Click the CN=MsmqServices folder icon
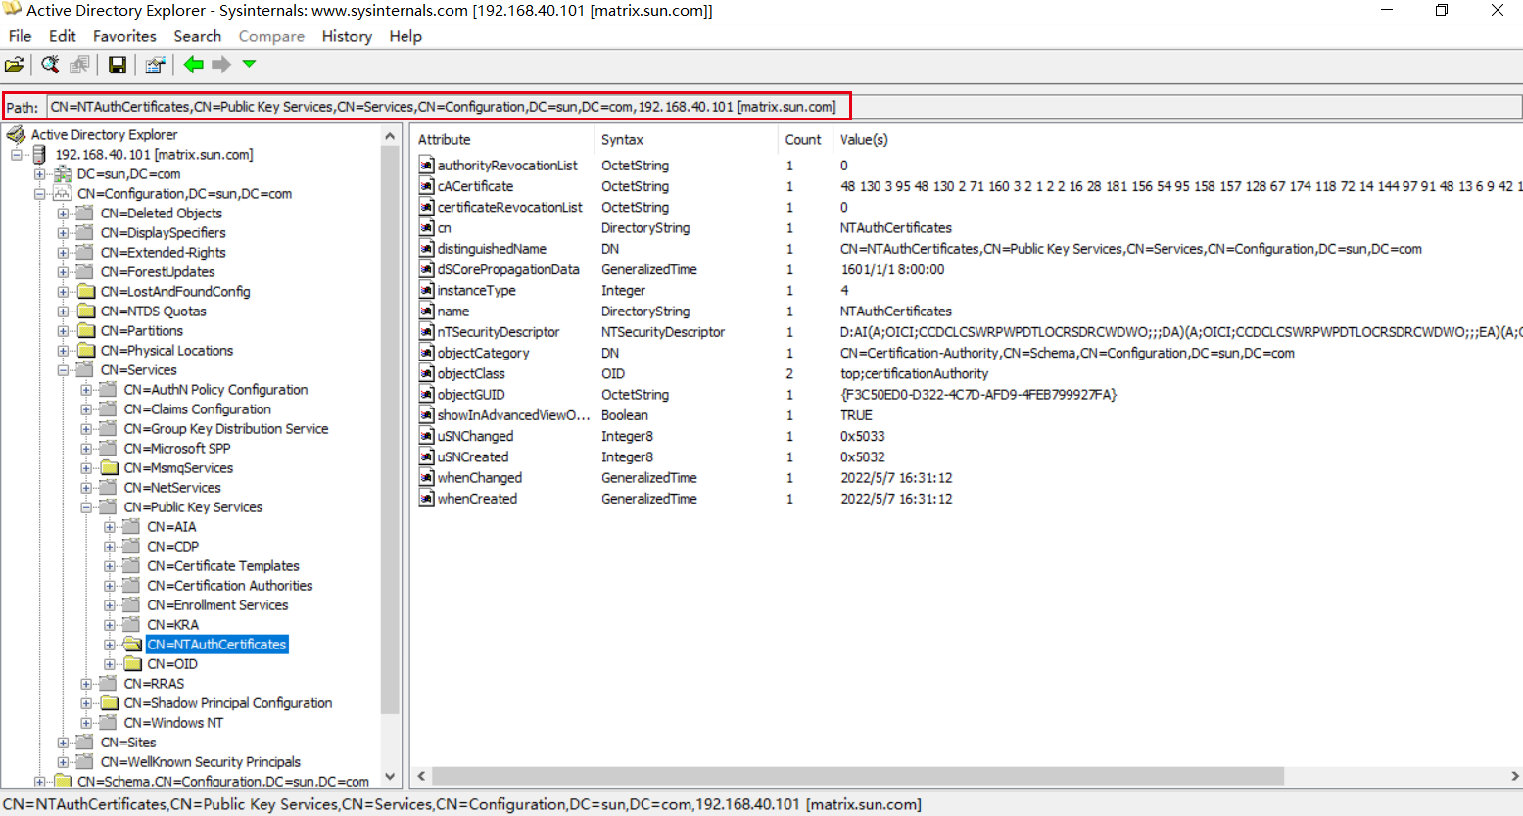Image resolution: width=1523 pixels, height=816 pixels. pos(109,468)
